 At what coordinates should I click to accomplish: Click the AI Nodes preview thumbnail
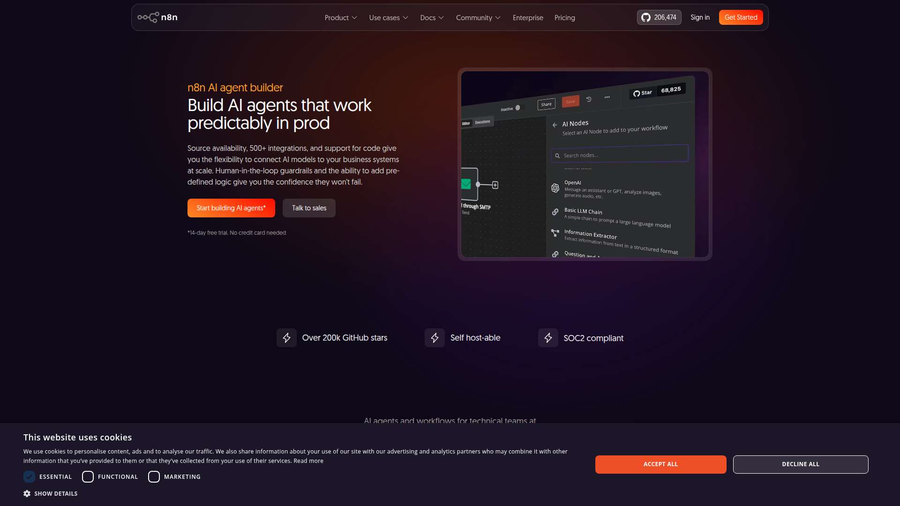585,164
